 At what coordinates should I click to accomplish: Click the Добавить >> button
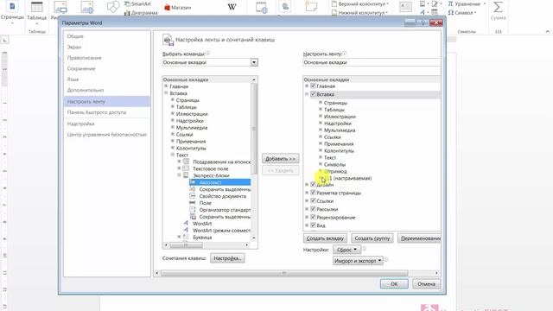pos(280,159)
